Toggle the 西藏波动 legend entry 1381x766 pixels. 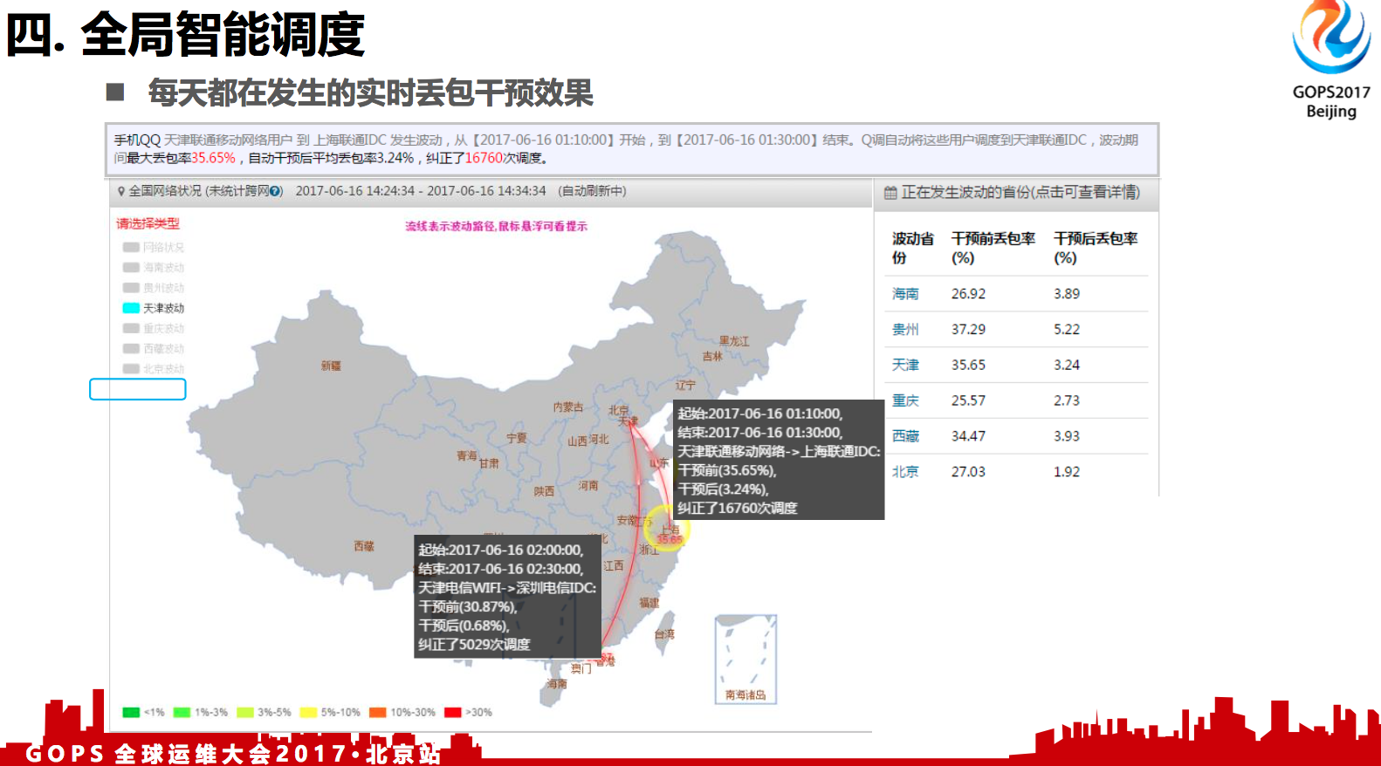pyautogui.click(x=154, y=348)
